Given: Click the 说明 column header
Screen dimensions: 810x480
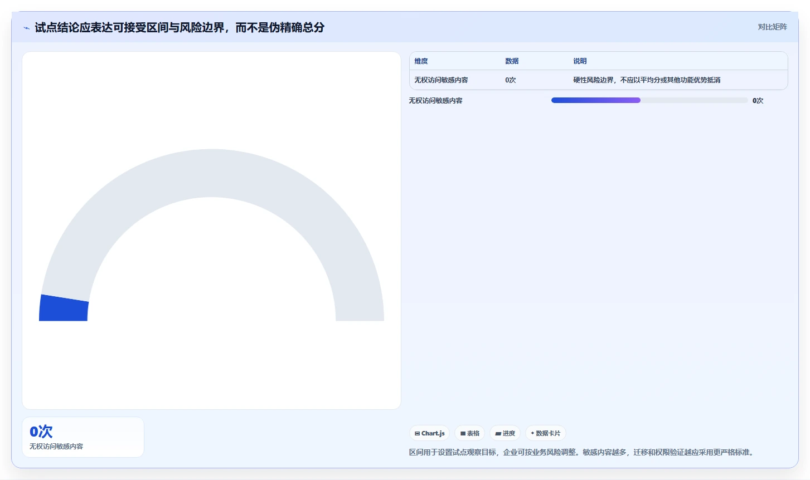Looking at the screenshot, I should point(580,61).
